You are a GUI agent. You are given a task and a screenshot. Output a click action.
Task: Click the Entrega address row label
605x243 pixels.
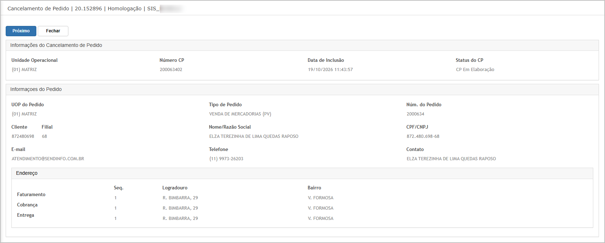tap(26, 215)
